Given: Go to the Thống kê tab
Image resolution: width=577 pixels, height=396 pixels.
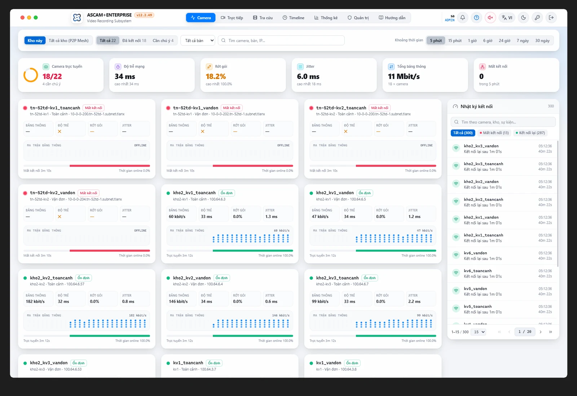Looking at the screenshot, I should tap(326, 18).
